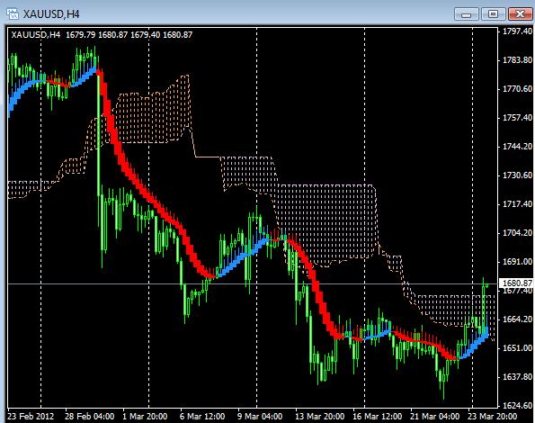Click the 1797.40 price axis label
The image size is (535, 423).
(517, 31)
